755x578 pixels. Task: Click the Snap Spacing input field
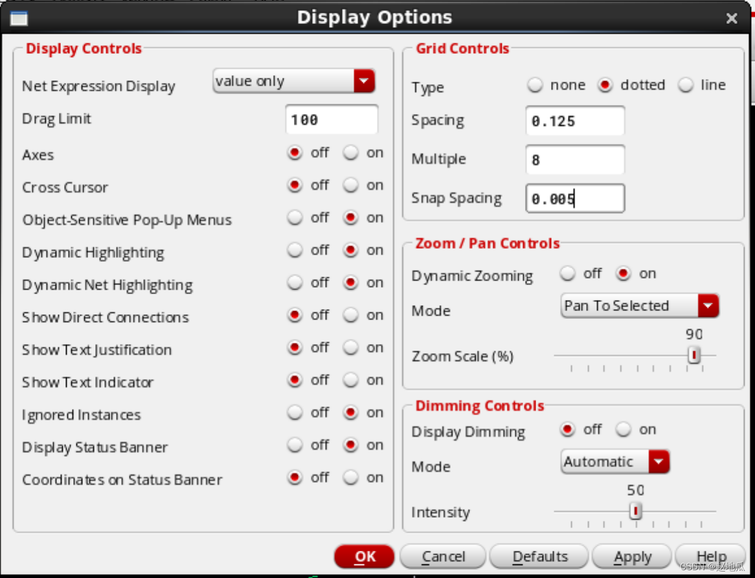click(575, 199)
